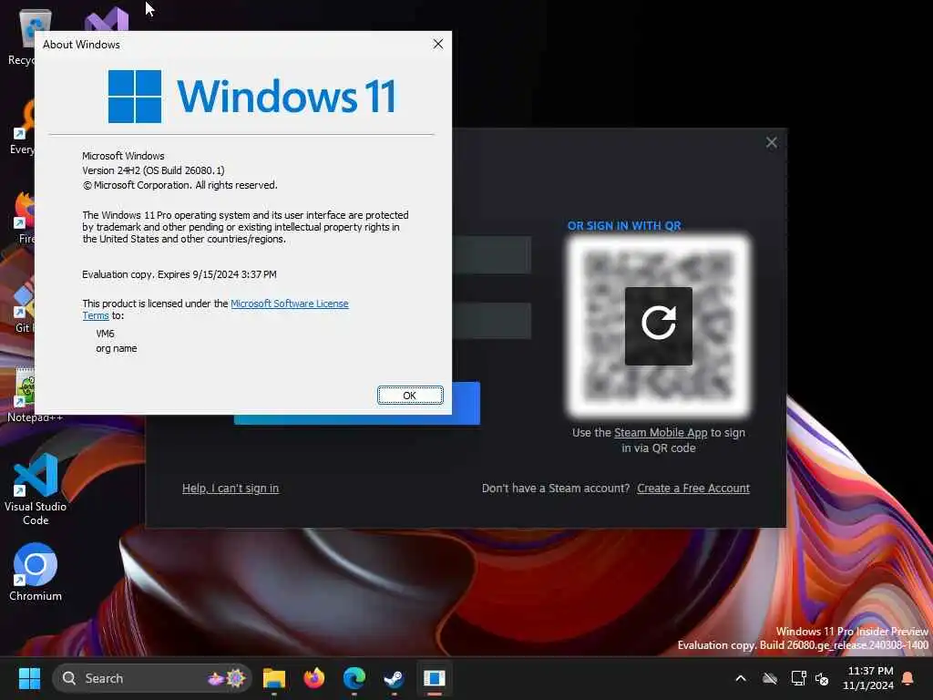Image resolution: width=933 pixels, height=700 pixels.
Task: Open Steam from the taskbar
Action: coord(394,678)
